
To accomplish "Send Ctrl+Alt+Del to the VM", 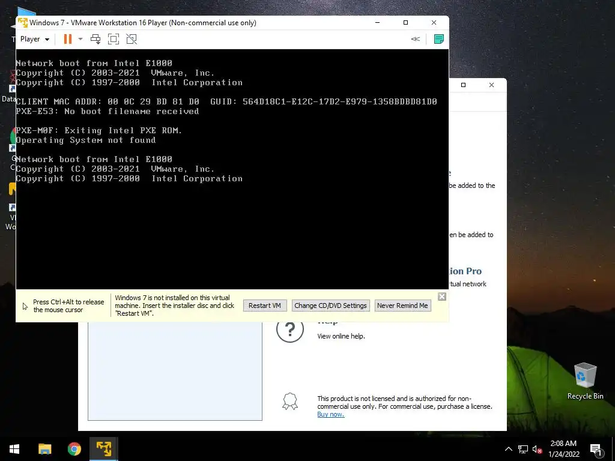I will coord(95,39).
